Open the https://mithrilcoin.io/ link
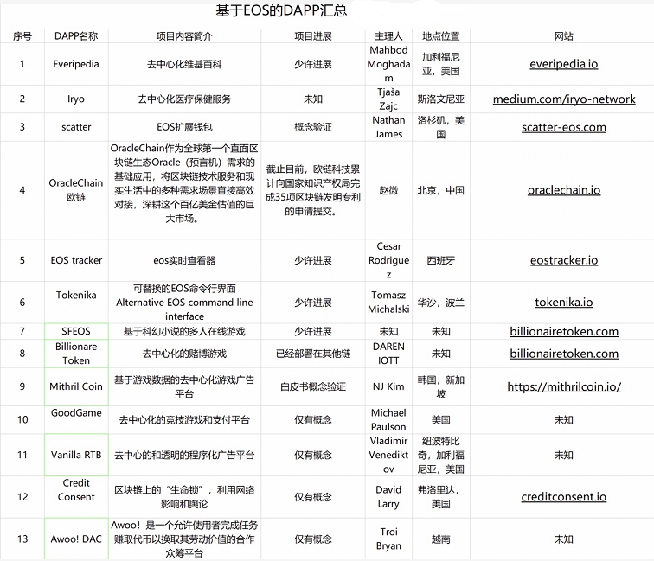Screen dimensions: 654x561 [564, 386]
